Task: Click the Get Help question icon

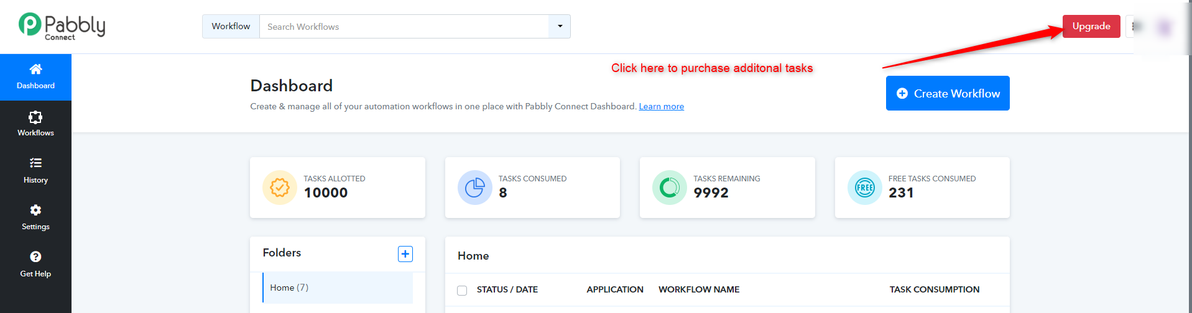Action: pyautogui.click(x=35, y=256)
